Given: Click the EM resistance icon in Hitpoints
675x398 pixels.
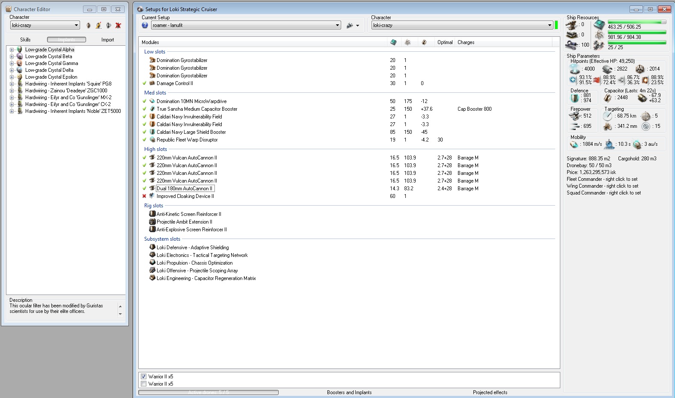Looking at the screenshot, I should click(x=573, y=80).
